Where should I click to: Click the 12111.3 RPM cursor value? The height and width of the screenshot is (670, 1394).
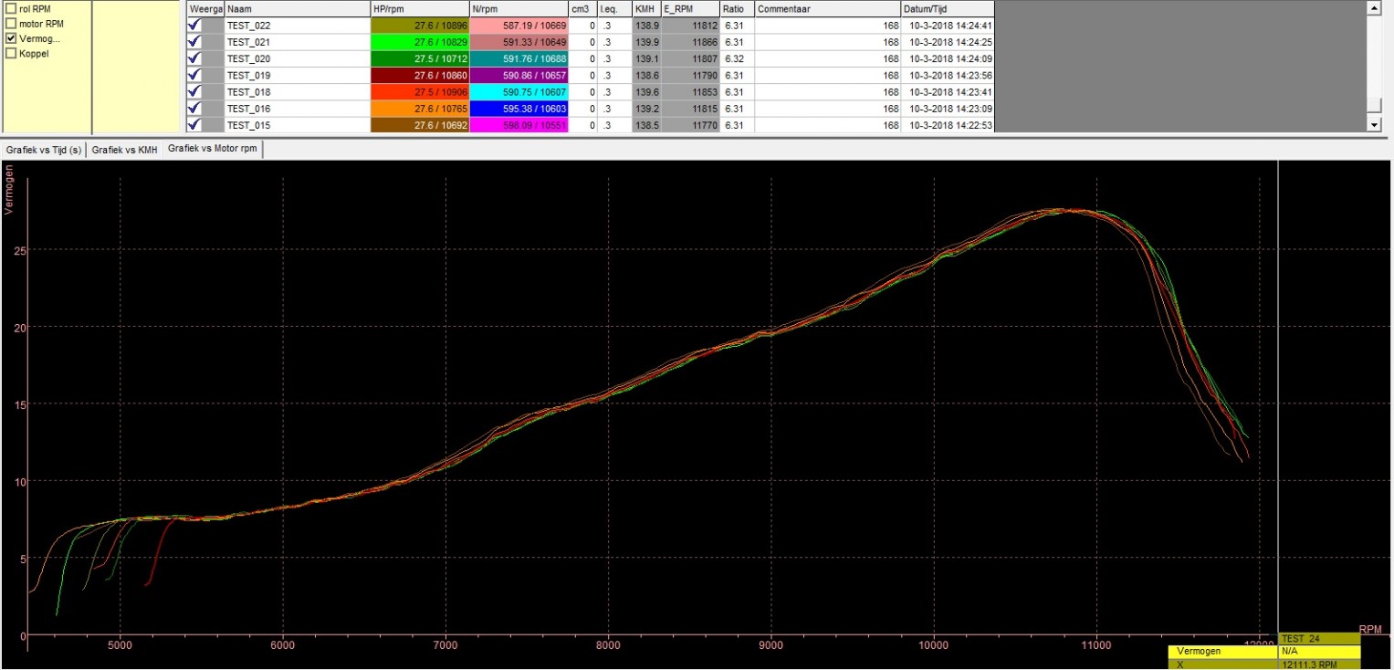1319,665
